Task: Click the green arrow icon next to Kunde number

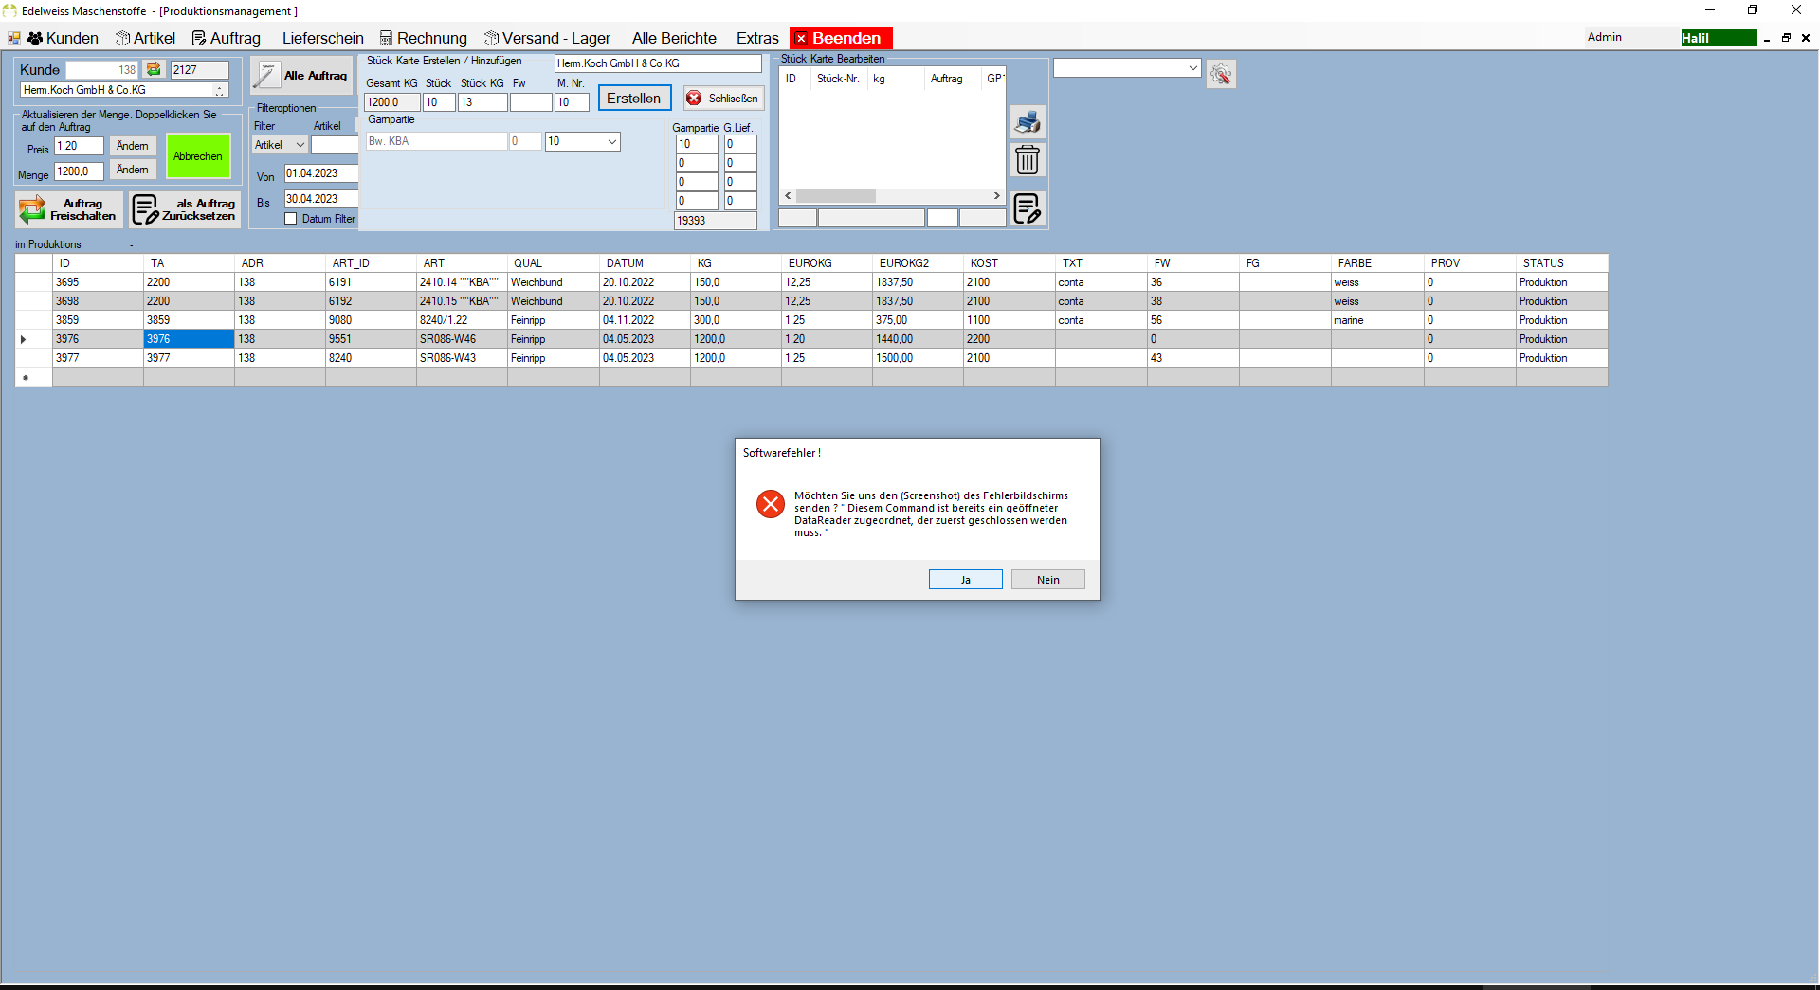Action: tap(154, 69)
